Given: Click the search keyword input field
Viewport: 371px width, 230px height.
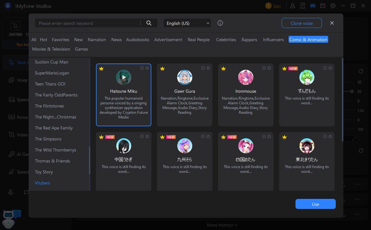Looking at the screenshot, I should point(87,23).
